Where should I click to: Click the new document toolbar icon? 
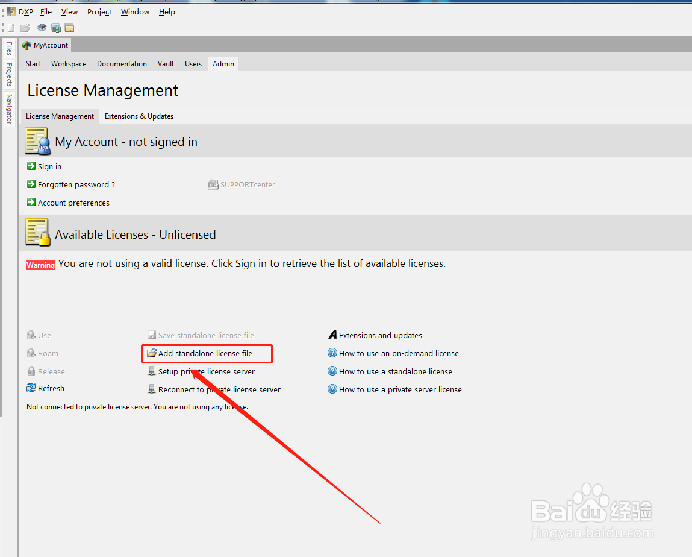pyautogui.click(x=11, y=28)
